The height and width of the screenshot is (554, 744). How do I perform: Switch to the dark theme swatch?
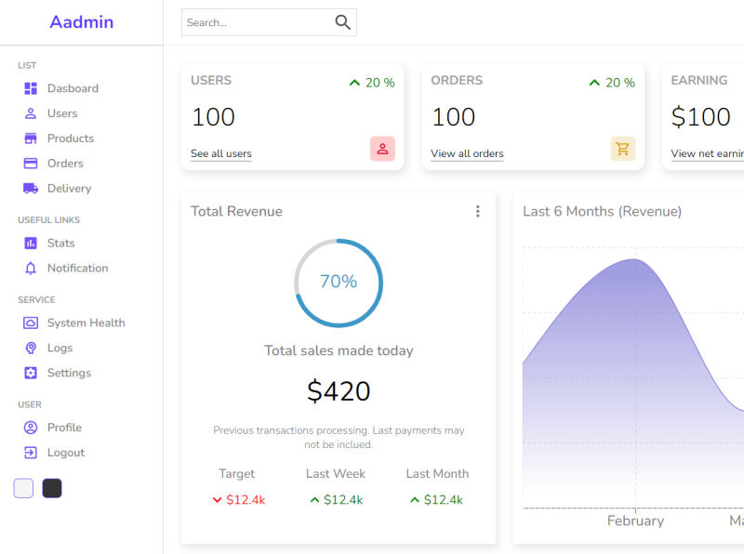pyautogui.click(x=52, y=488)
